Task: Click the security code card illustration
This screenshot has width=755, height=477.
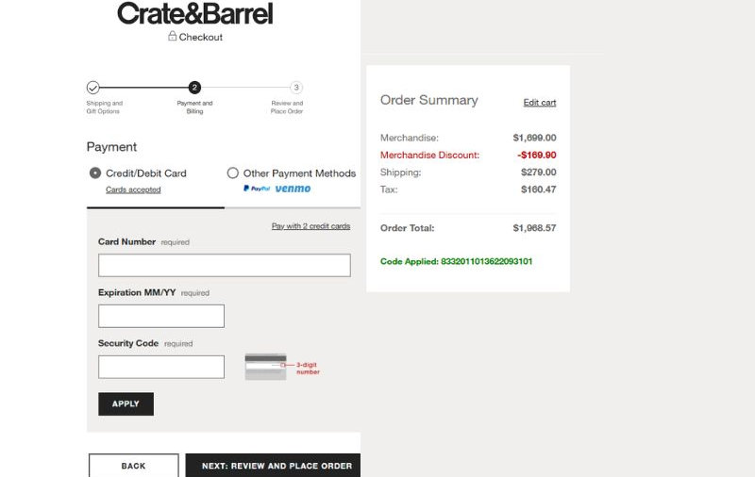Action: (x=265, y=366)
